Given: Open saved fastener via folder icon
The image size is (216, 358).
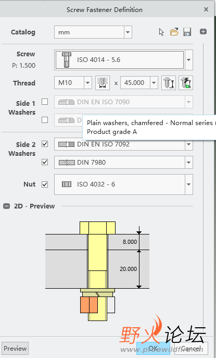Looking at the screenshot, I should 174,32.
